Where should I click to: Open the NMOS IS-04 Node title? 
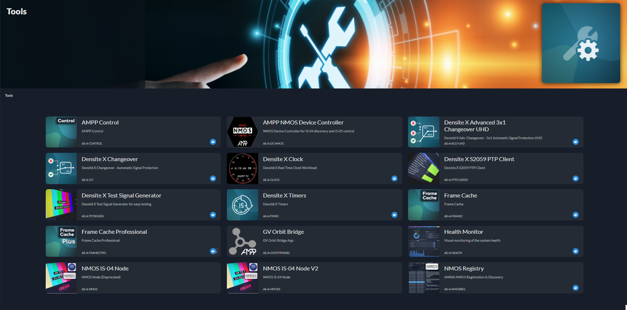coord(105,269)
